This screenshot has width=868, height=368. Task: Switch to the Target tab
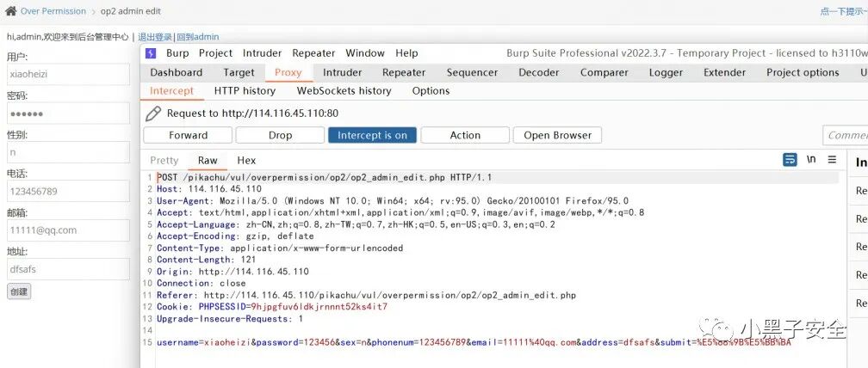coord(239,73)
